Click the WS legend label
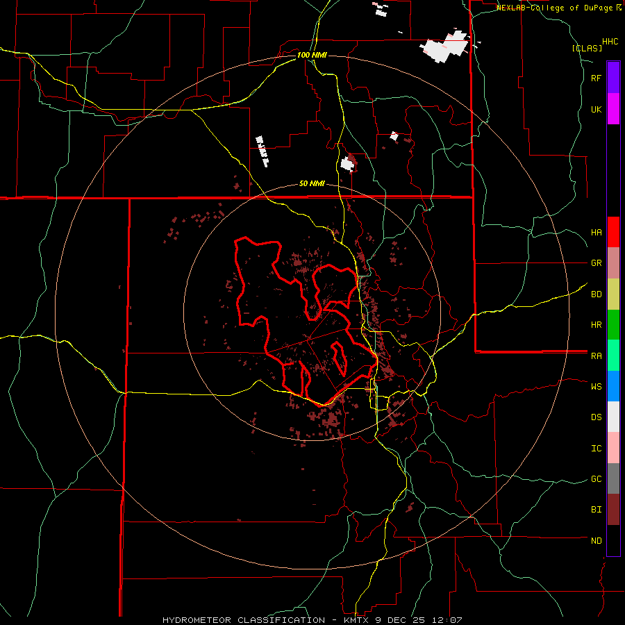This screenshot has width=625, height=625. (597, 387)
